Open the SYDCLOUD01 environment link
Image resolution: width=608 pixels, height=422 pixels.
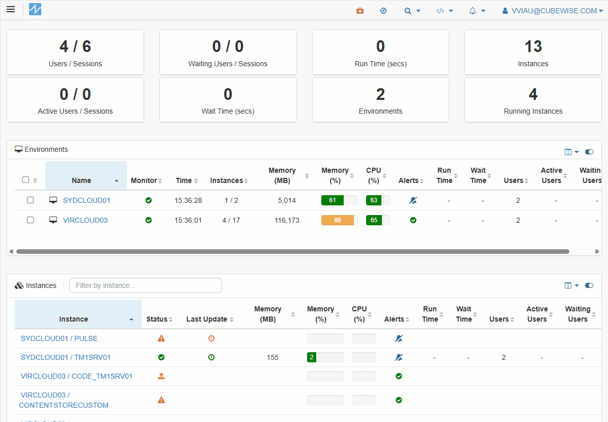pyautogui.click(x=87, y=200)
